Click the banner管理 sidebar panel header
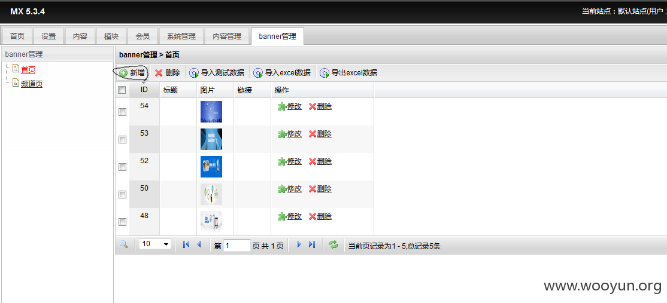The width and height of the screenshot is (667, 303). pos(57,54)
